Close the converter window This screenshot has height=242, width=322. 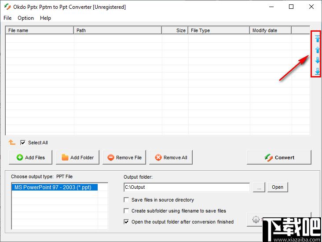(x=311, y=7)
